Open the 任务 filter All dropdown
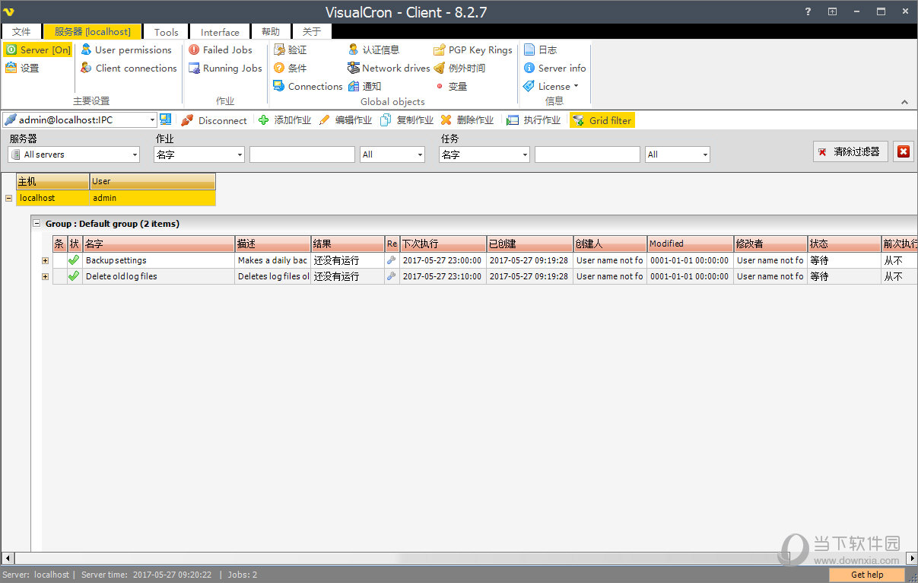918x583 pixels. pos(705,155)
